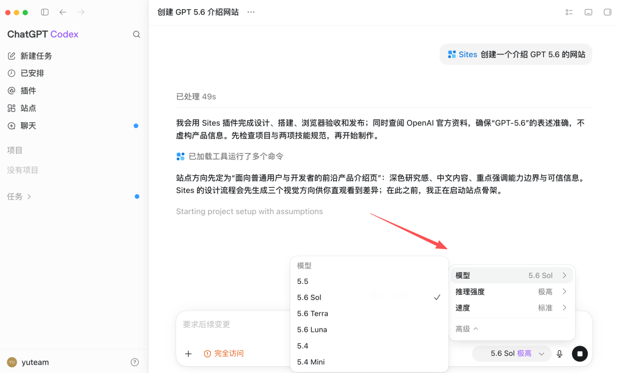Viewport: 617px width, 373px height.
Task: Toggle the sidebar panel icon
Action: pos(45,12)
